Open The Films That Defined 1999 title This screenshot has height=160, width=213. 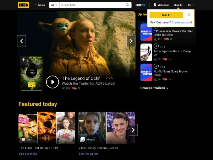[x=38, y=148]
